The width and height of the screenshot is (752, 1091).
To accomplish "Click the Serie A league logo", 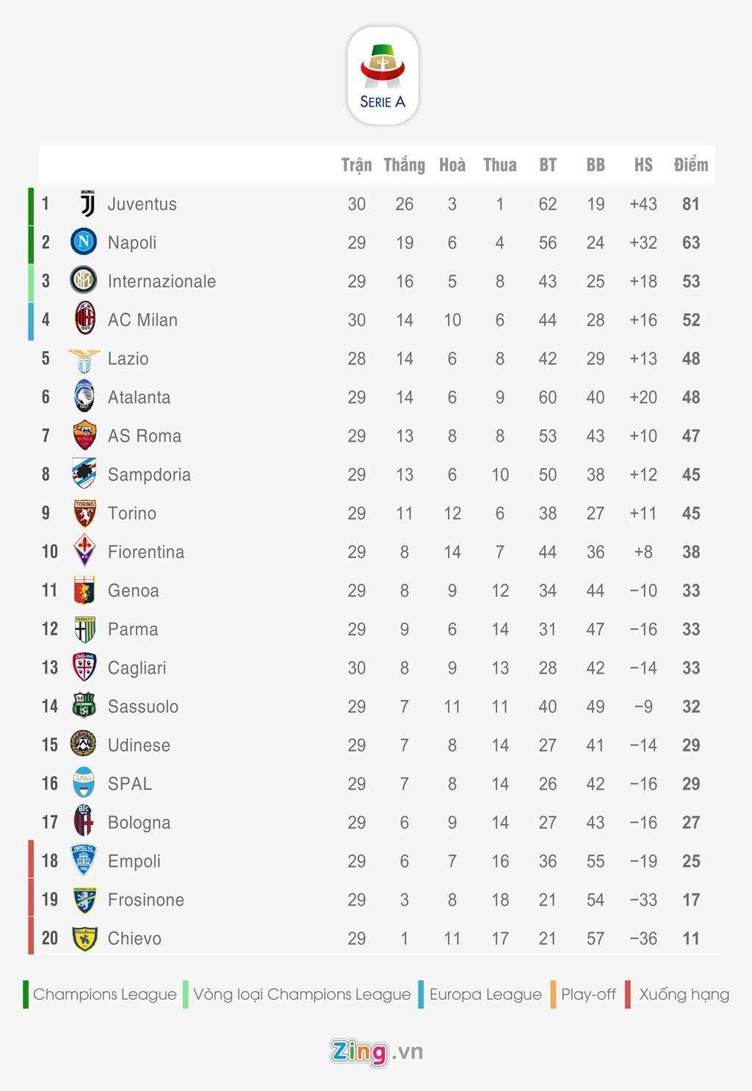I will click(383, 76).
